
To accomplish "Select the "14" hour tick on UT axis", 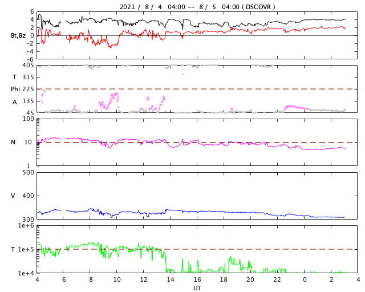I will [x=171, y=279].
